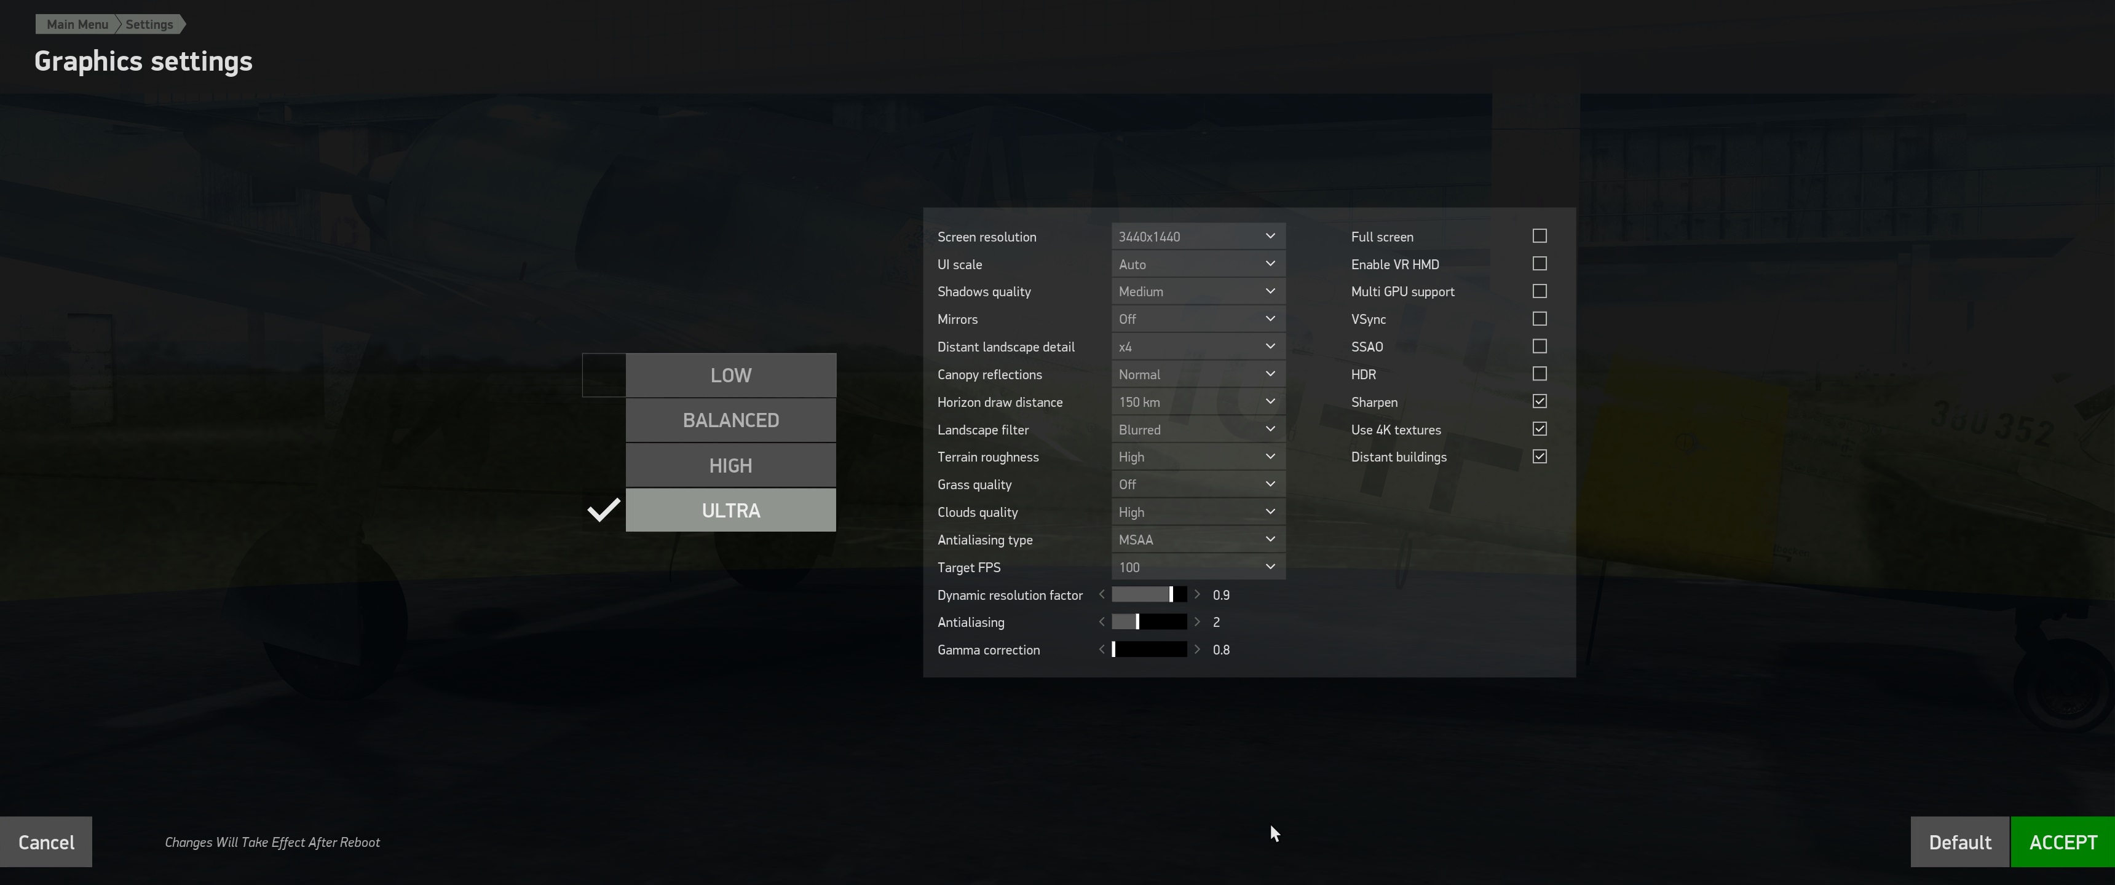Increase Antialiasing with its right arrow
The image size is (2115, 885).
[x=1197, y=621]
